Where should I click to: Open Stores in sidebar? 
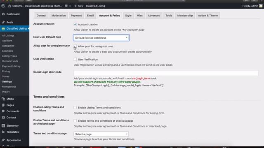(x=6, y=76)
